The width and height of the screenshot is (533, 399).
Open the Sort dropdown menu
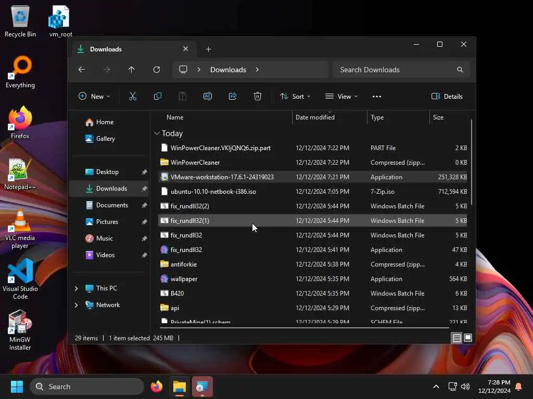click(x=295, y=96)
